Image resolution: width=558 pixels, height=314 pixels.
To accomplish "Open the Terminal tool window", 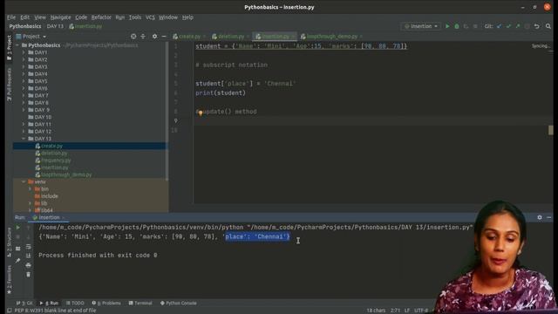I will (140, 303).
